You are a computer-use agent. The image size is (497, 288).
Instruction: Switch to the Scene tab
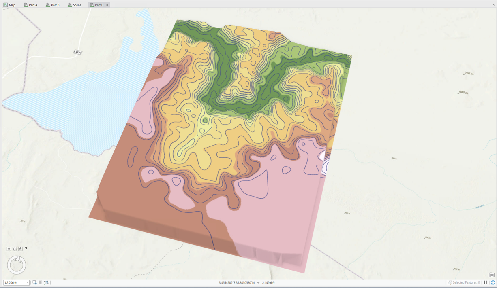[x=75, y=5]
